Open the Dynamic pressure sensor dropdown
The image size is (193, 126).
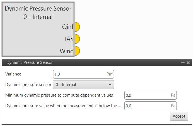tap(83, 85)
